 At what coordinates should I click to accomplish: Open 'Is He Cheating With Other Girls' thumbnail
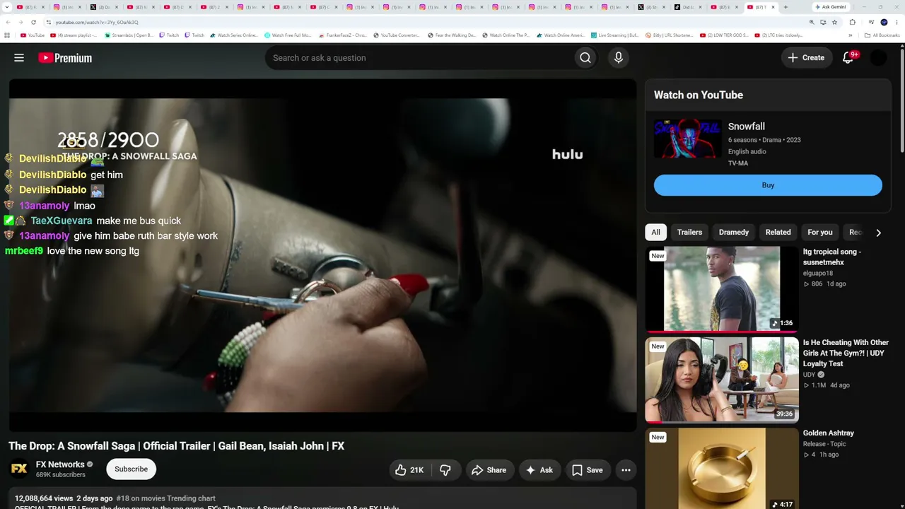[722, 380]
